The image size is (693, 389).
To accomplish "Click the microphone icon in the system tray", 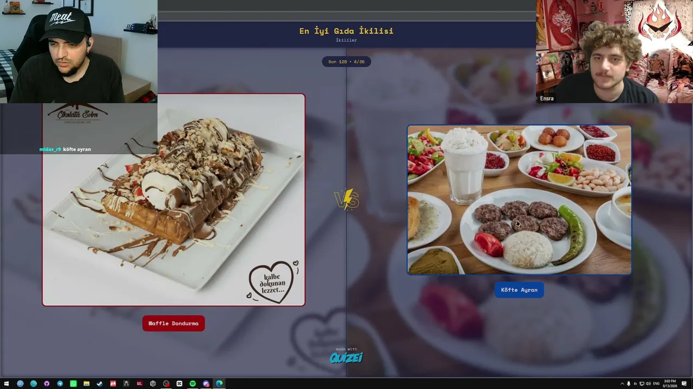I will pyautogui.click(x=629, y=384).
